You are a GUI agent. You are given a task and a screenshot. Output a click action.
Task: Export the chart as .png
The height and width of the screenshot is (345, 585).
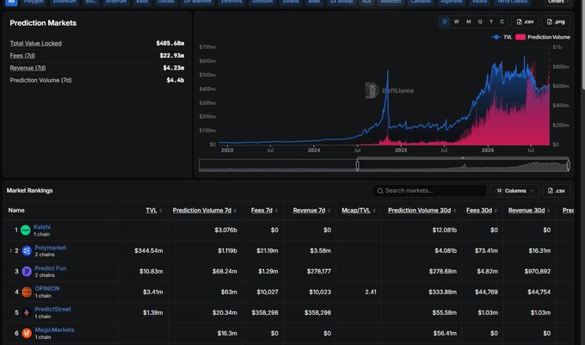(556, 22)
